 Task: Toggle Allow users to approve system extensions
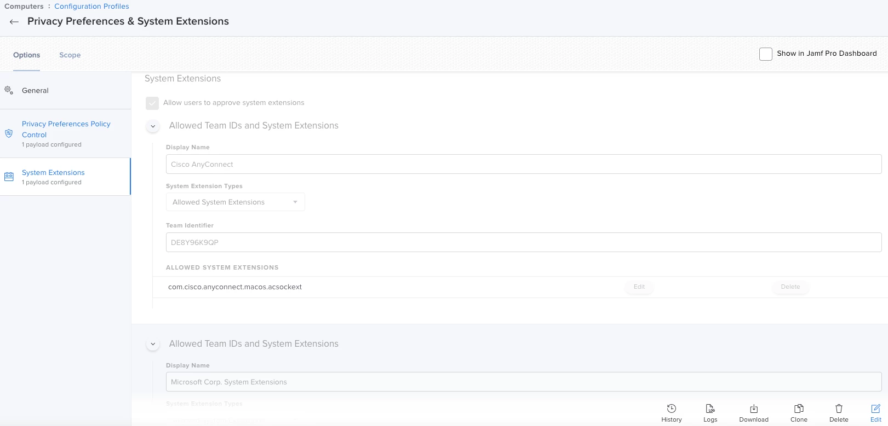152,103
